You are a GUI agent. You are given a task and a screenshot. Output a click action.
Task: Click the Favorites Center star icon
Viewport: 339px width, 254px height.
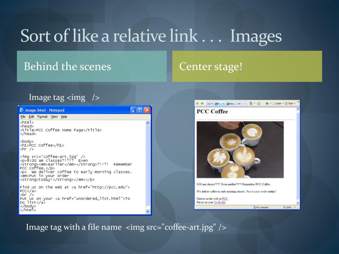point(197,103)
